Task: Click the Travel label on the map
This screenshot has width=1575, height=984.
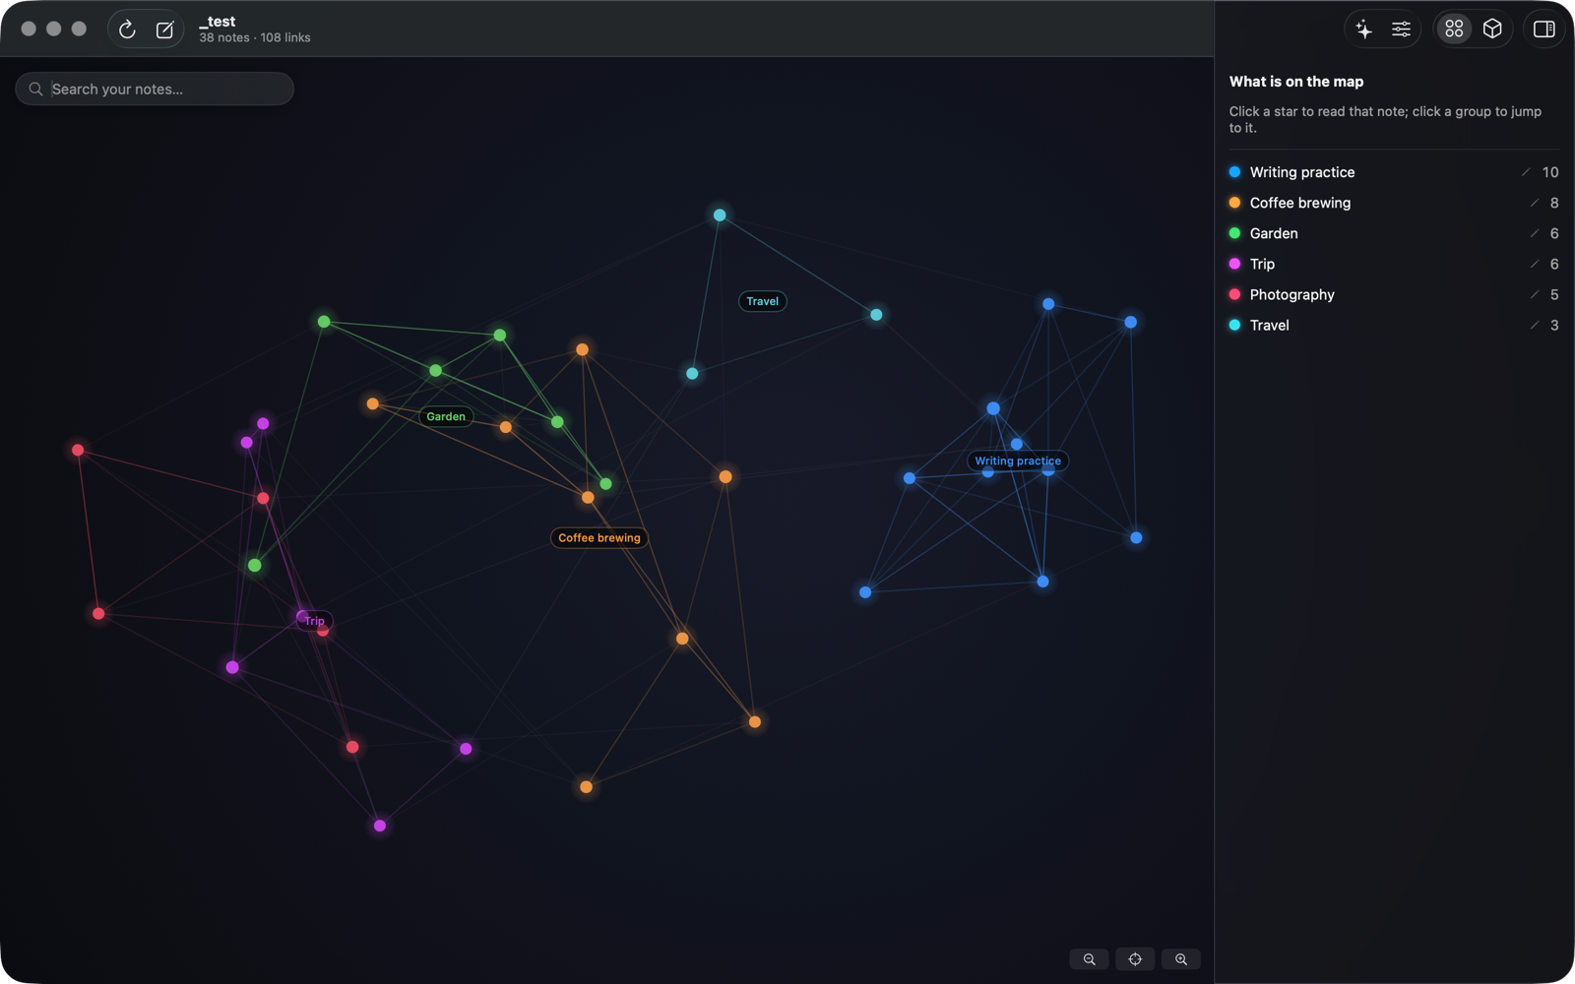Action: point(763,301)
